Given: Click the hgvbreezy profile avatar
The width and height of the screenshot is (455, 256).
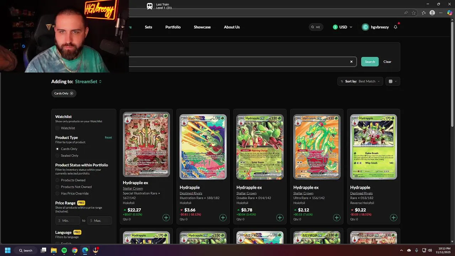Looking at the screenshot, I should tap(365, 27).
